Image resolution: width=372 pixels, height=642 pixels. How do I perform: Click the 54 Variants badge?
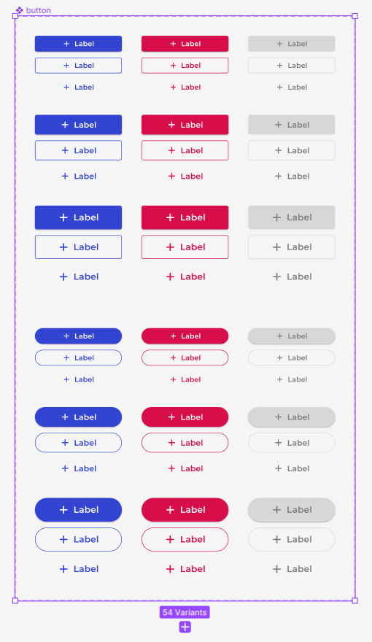[x=185, y=612]
